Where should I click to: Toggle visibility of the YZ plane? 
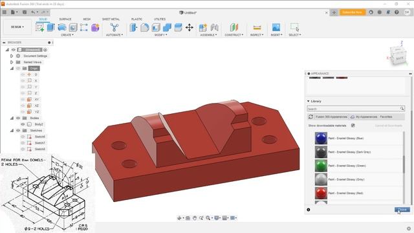(x=23, y=112)
